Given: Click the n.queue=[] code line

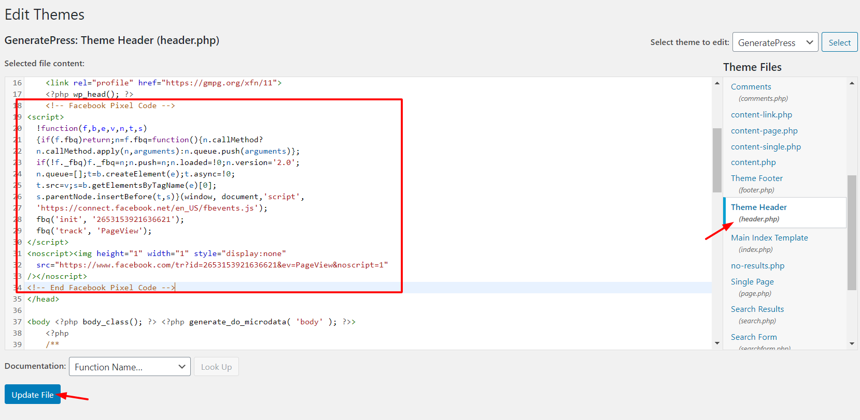Looking at the screenshot, I should click(x=135, y=174).
